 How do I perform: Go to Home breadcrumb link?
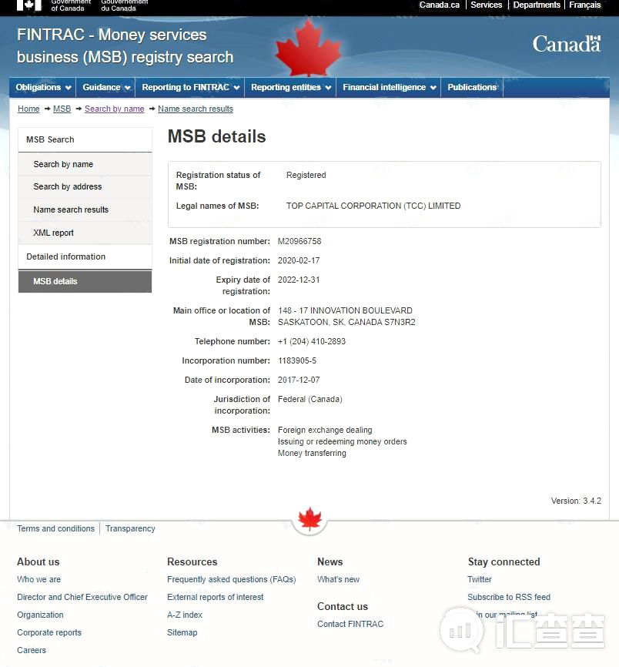click(28, 109)
